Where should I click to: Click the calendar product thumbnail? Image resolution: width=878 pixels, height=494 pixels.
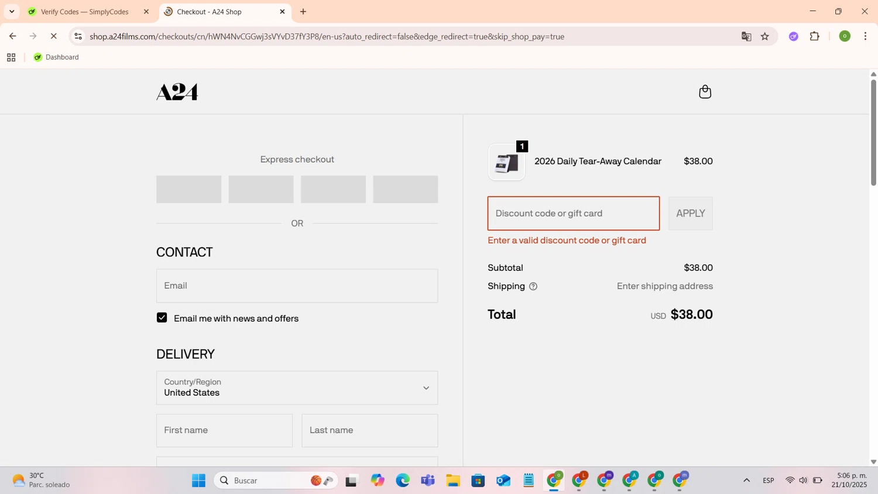click(507, 162)
